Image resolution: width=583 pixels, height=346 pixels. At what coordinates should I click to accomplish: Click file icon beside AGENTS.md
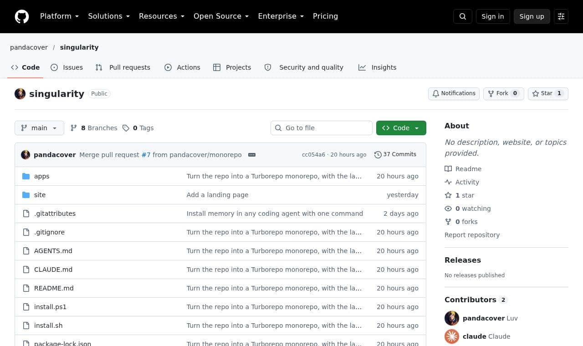[x=26, y=251]
